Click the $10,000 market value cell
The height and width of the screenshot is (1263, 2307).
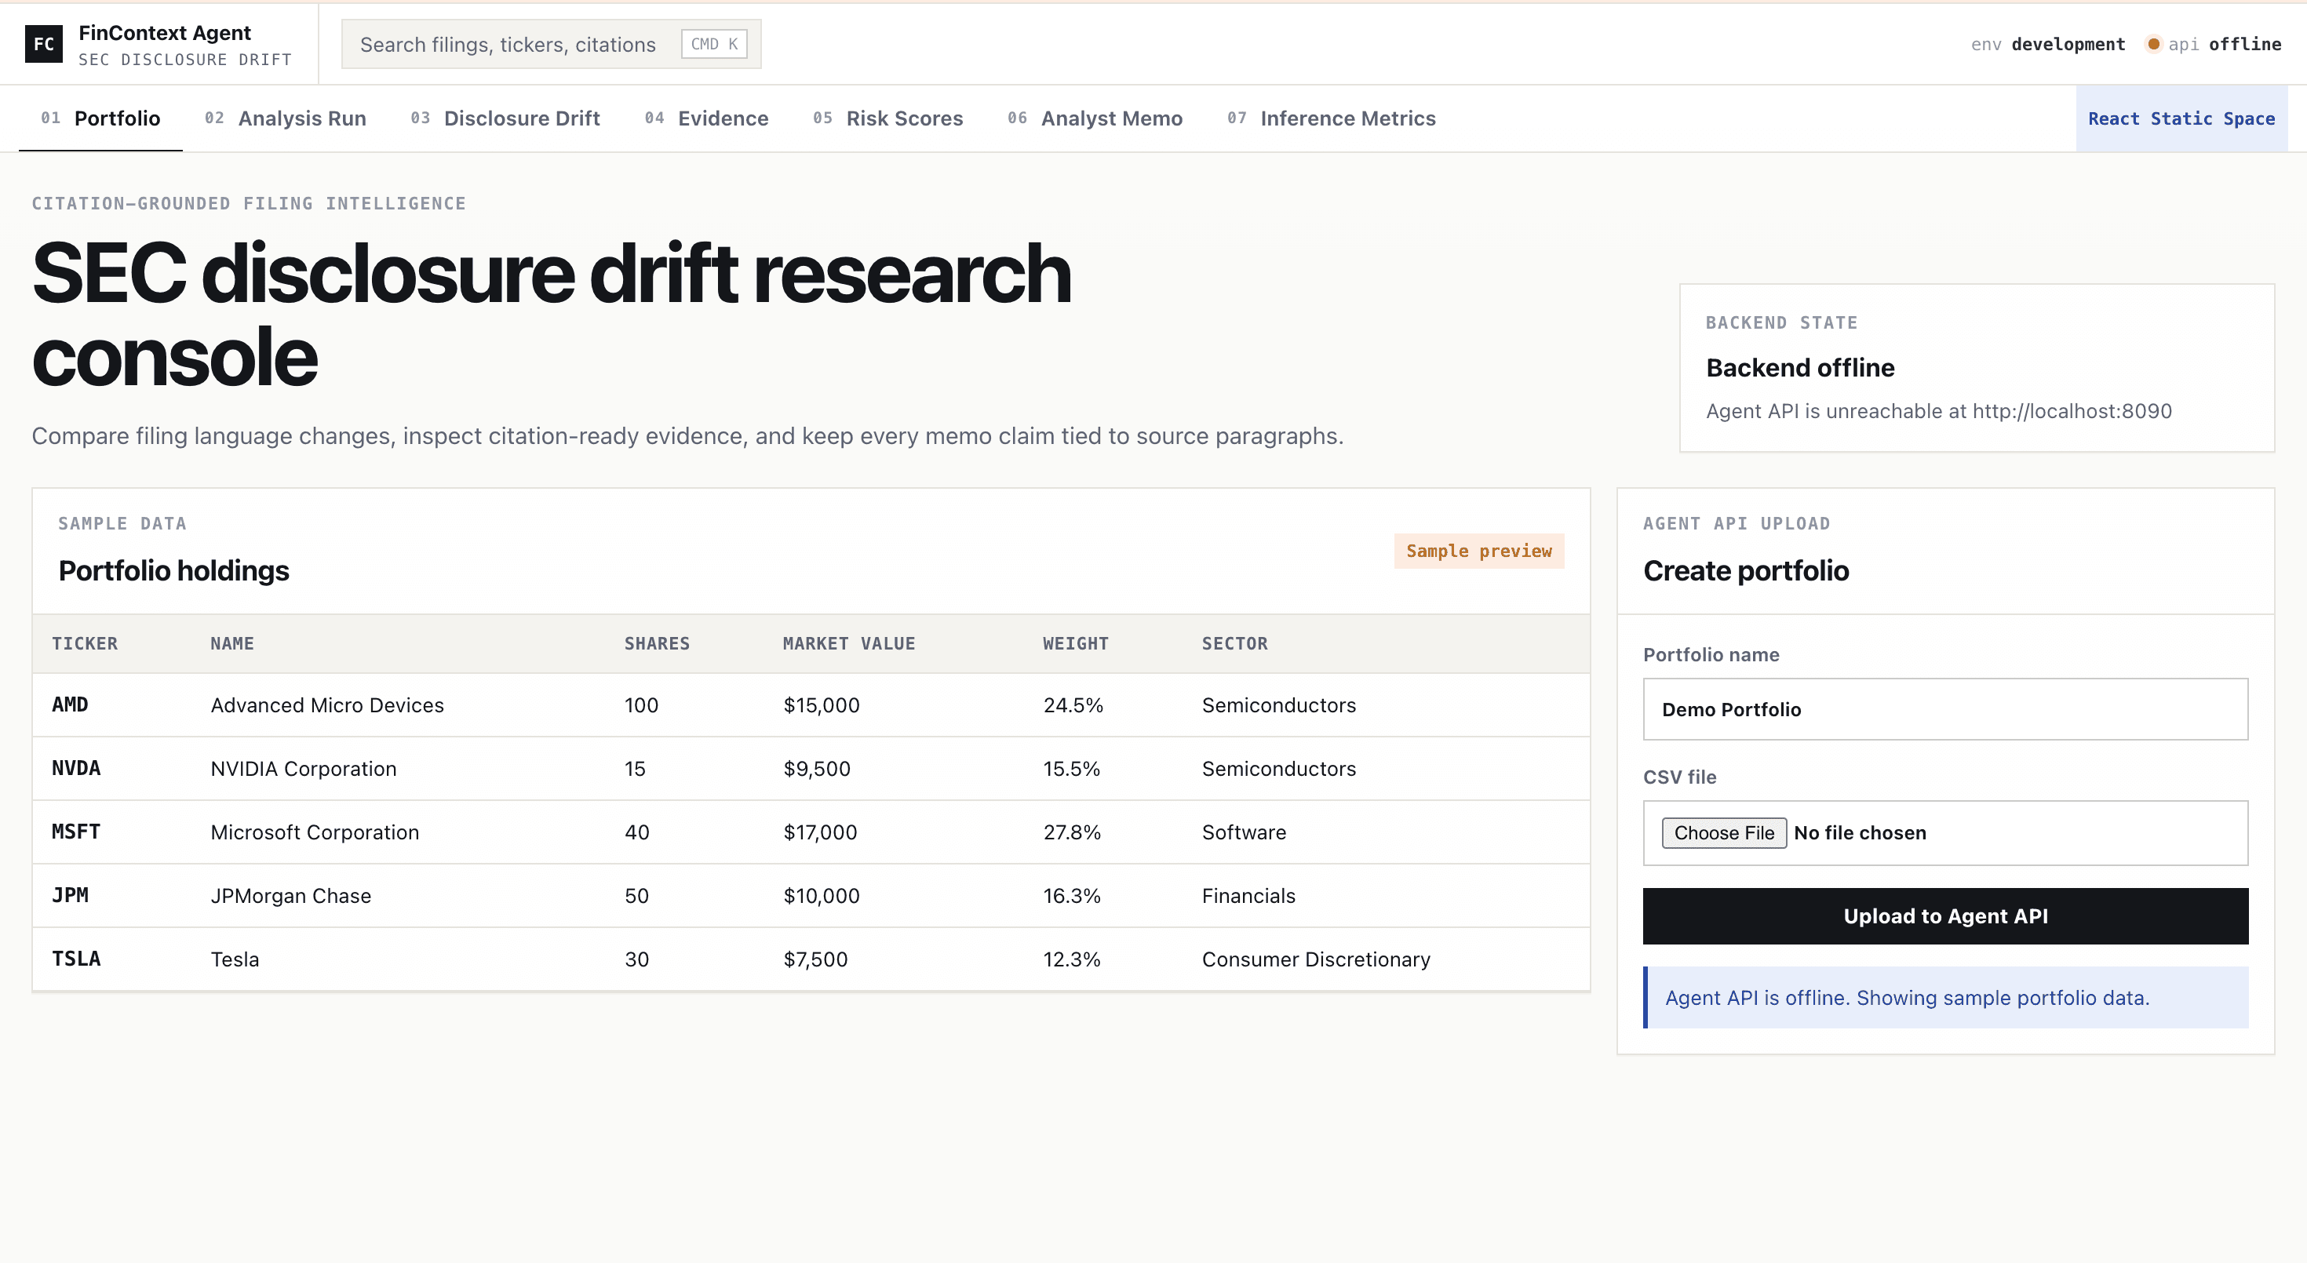[822, 895]
